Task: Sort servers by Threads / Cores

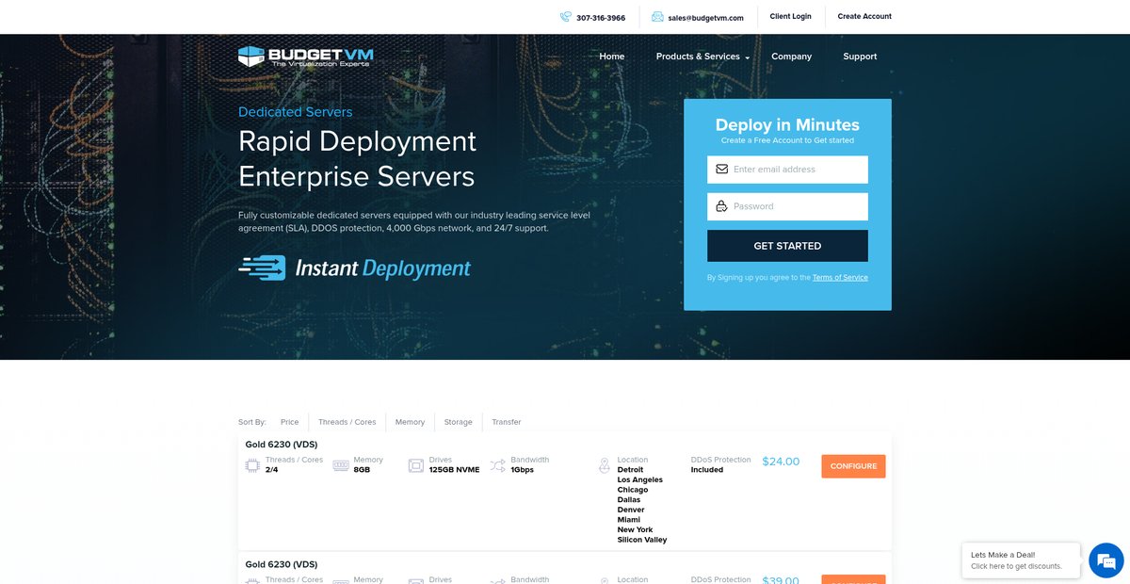Action: click(x=347, y=422)
